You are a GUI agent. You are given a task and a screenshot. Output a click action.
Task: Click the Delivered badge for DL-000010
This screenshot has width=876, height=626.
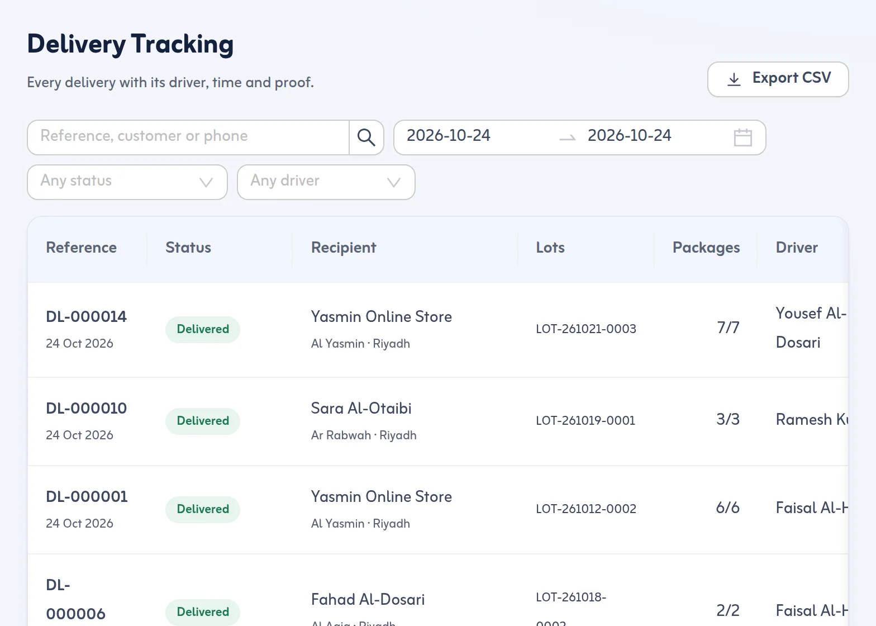pos(203,421)
